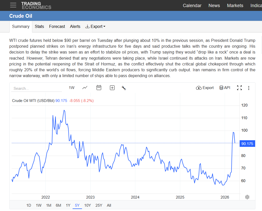Open Calendar in the top navigation
Screen dimensions: 262x211
(x=192, y=6)
